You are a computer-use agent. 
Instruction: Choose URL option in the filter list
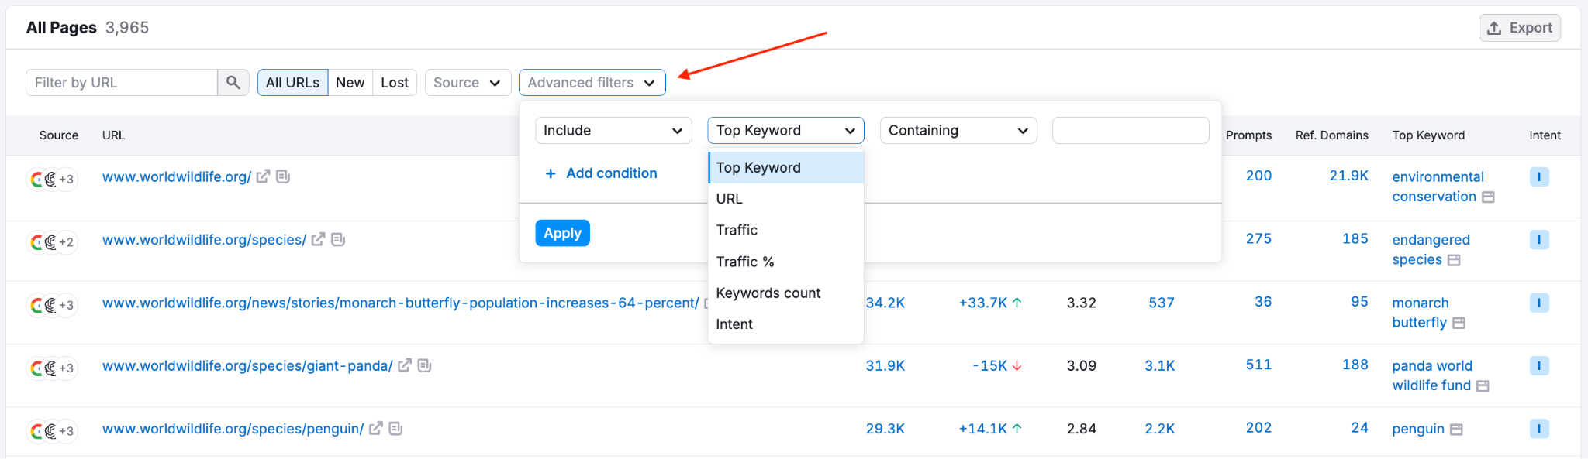[785, 199]
